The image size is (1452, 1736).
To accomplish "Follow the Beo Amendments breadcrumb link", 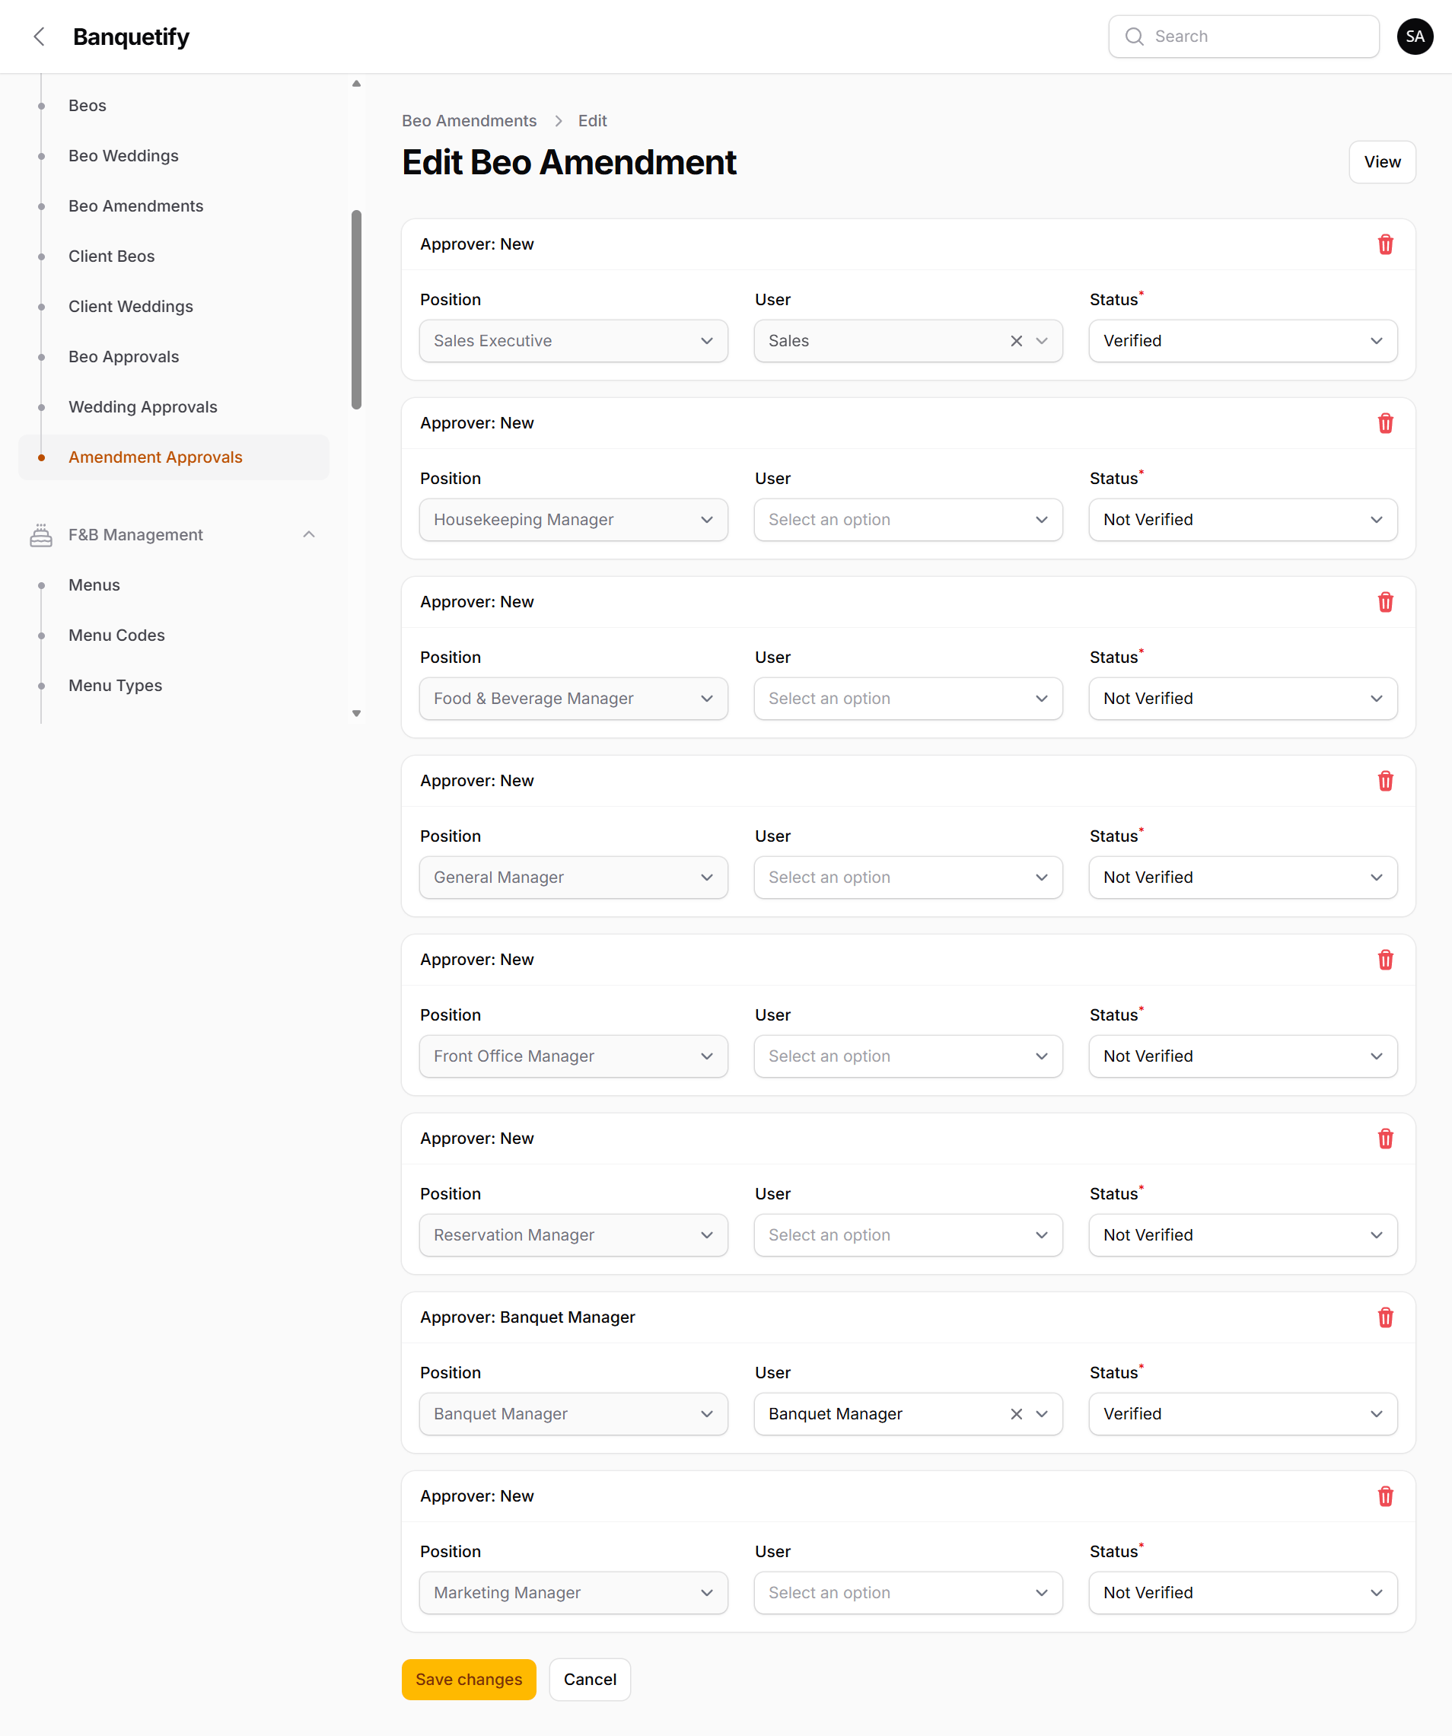I will 469,121.
